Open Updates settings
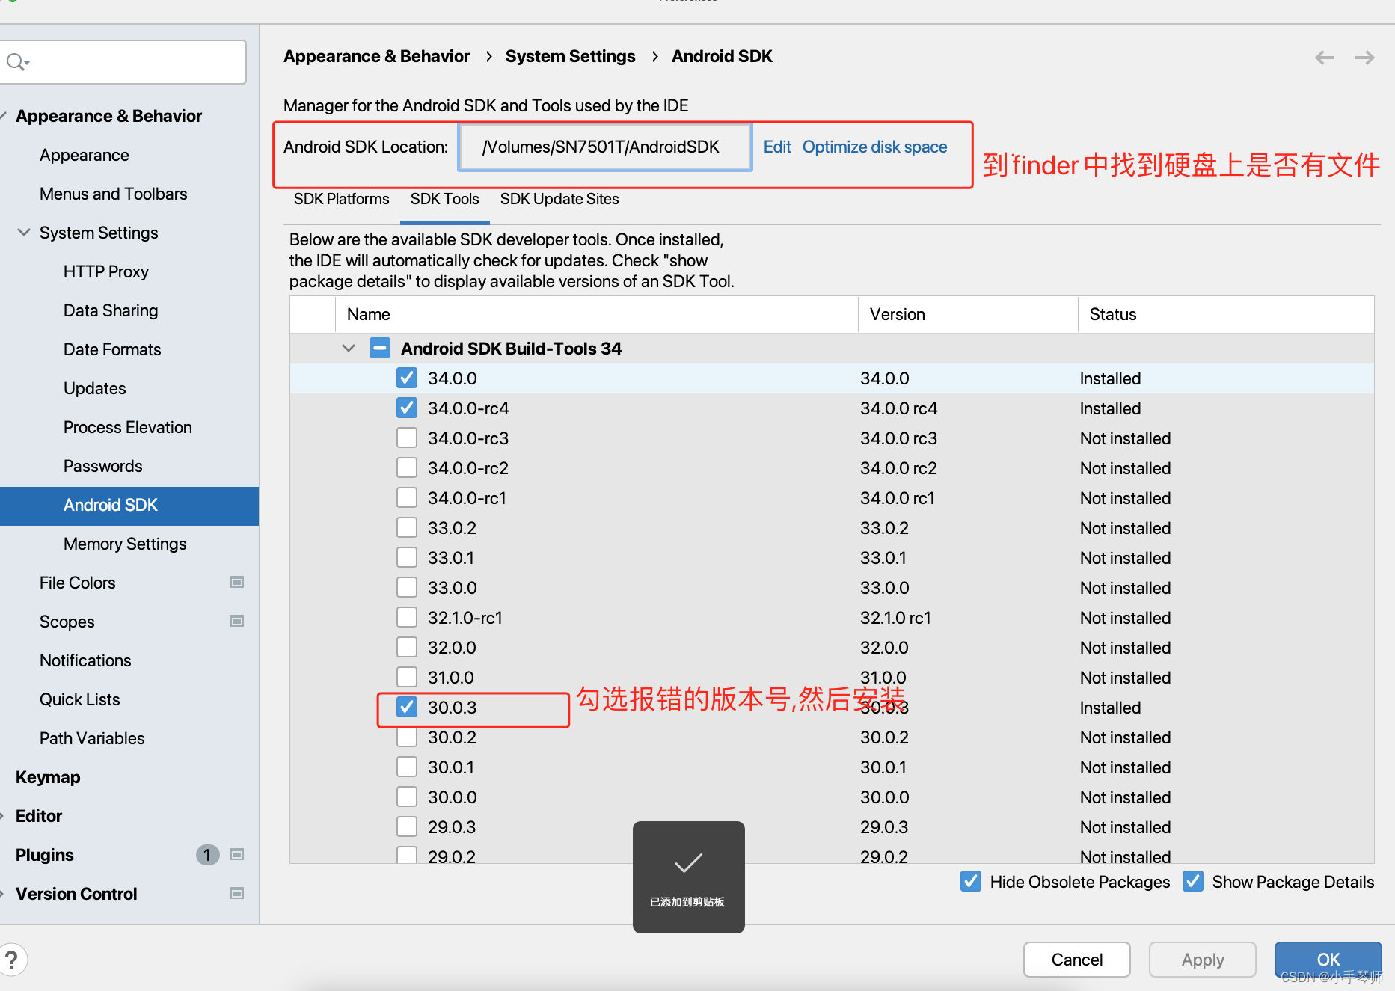 (95, 388)
